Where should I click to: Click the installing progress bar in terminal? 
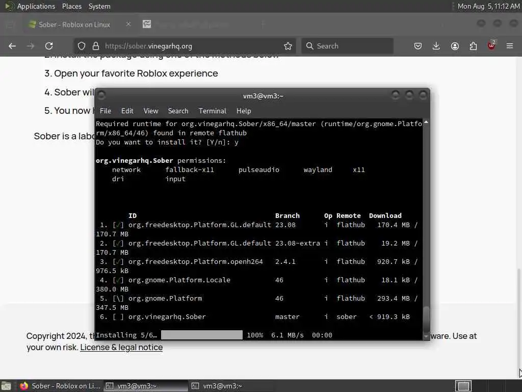(202, 335)
